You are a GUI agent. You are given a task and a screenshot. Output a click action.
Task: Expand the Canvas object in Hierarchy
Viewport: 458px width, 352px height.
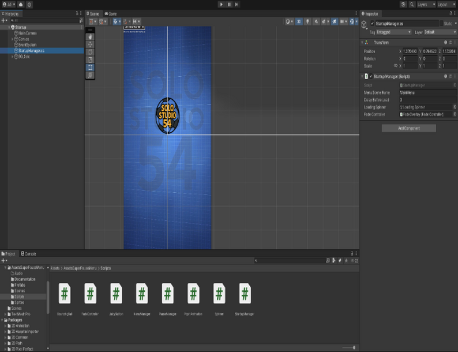click(13, 39)
